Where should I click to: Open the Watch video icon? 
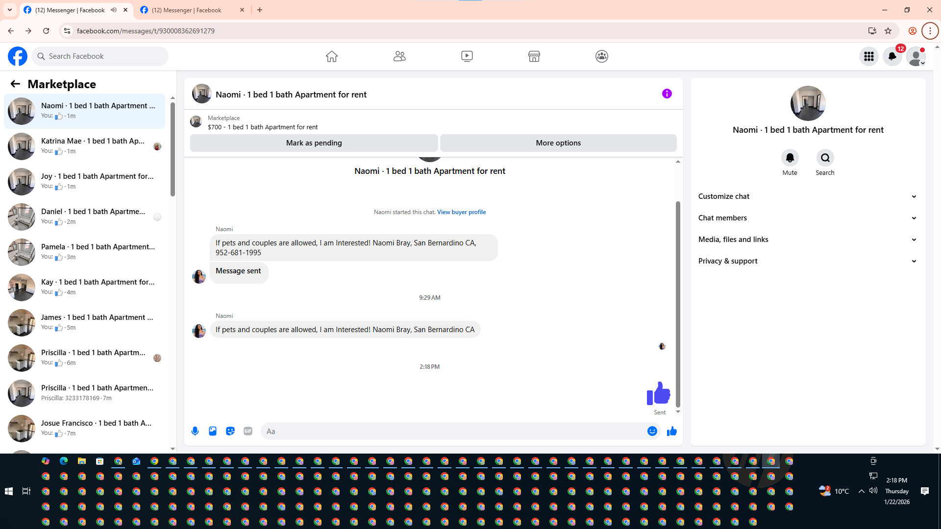pos(467,56)
